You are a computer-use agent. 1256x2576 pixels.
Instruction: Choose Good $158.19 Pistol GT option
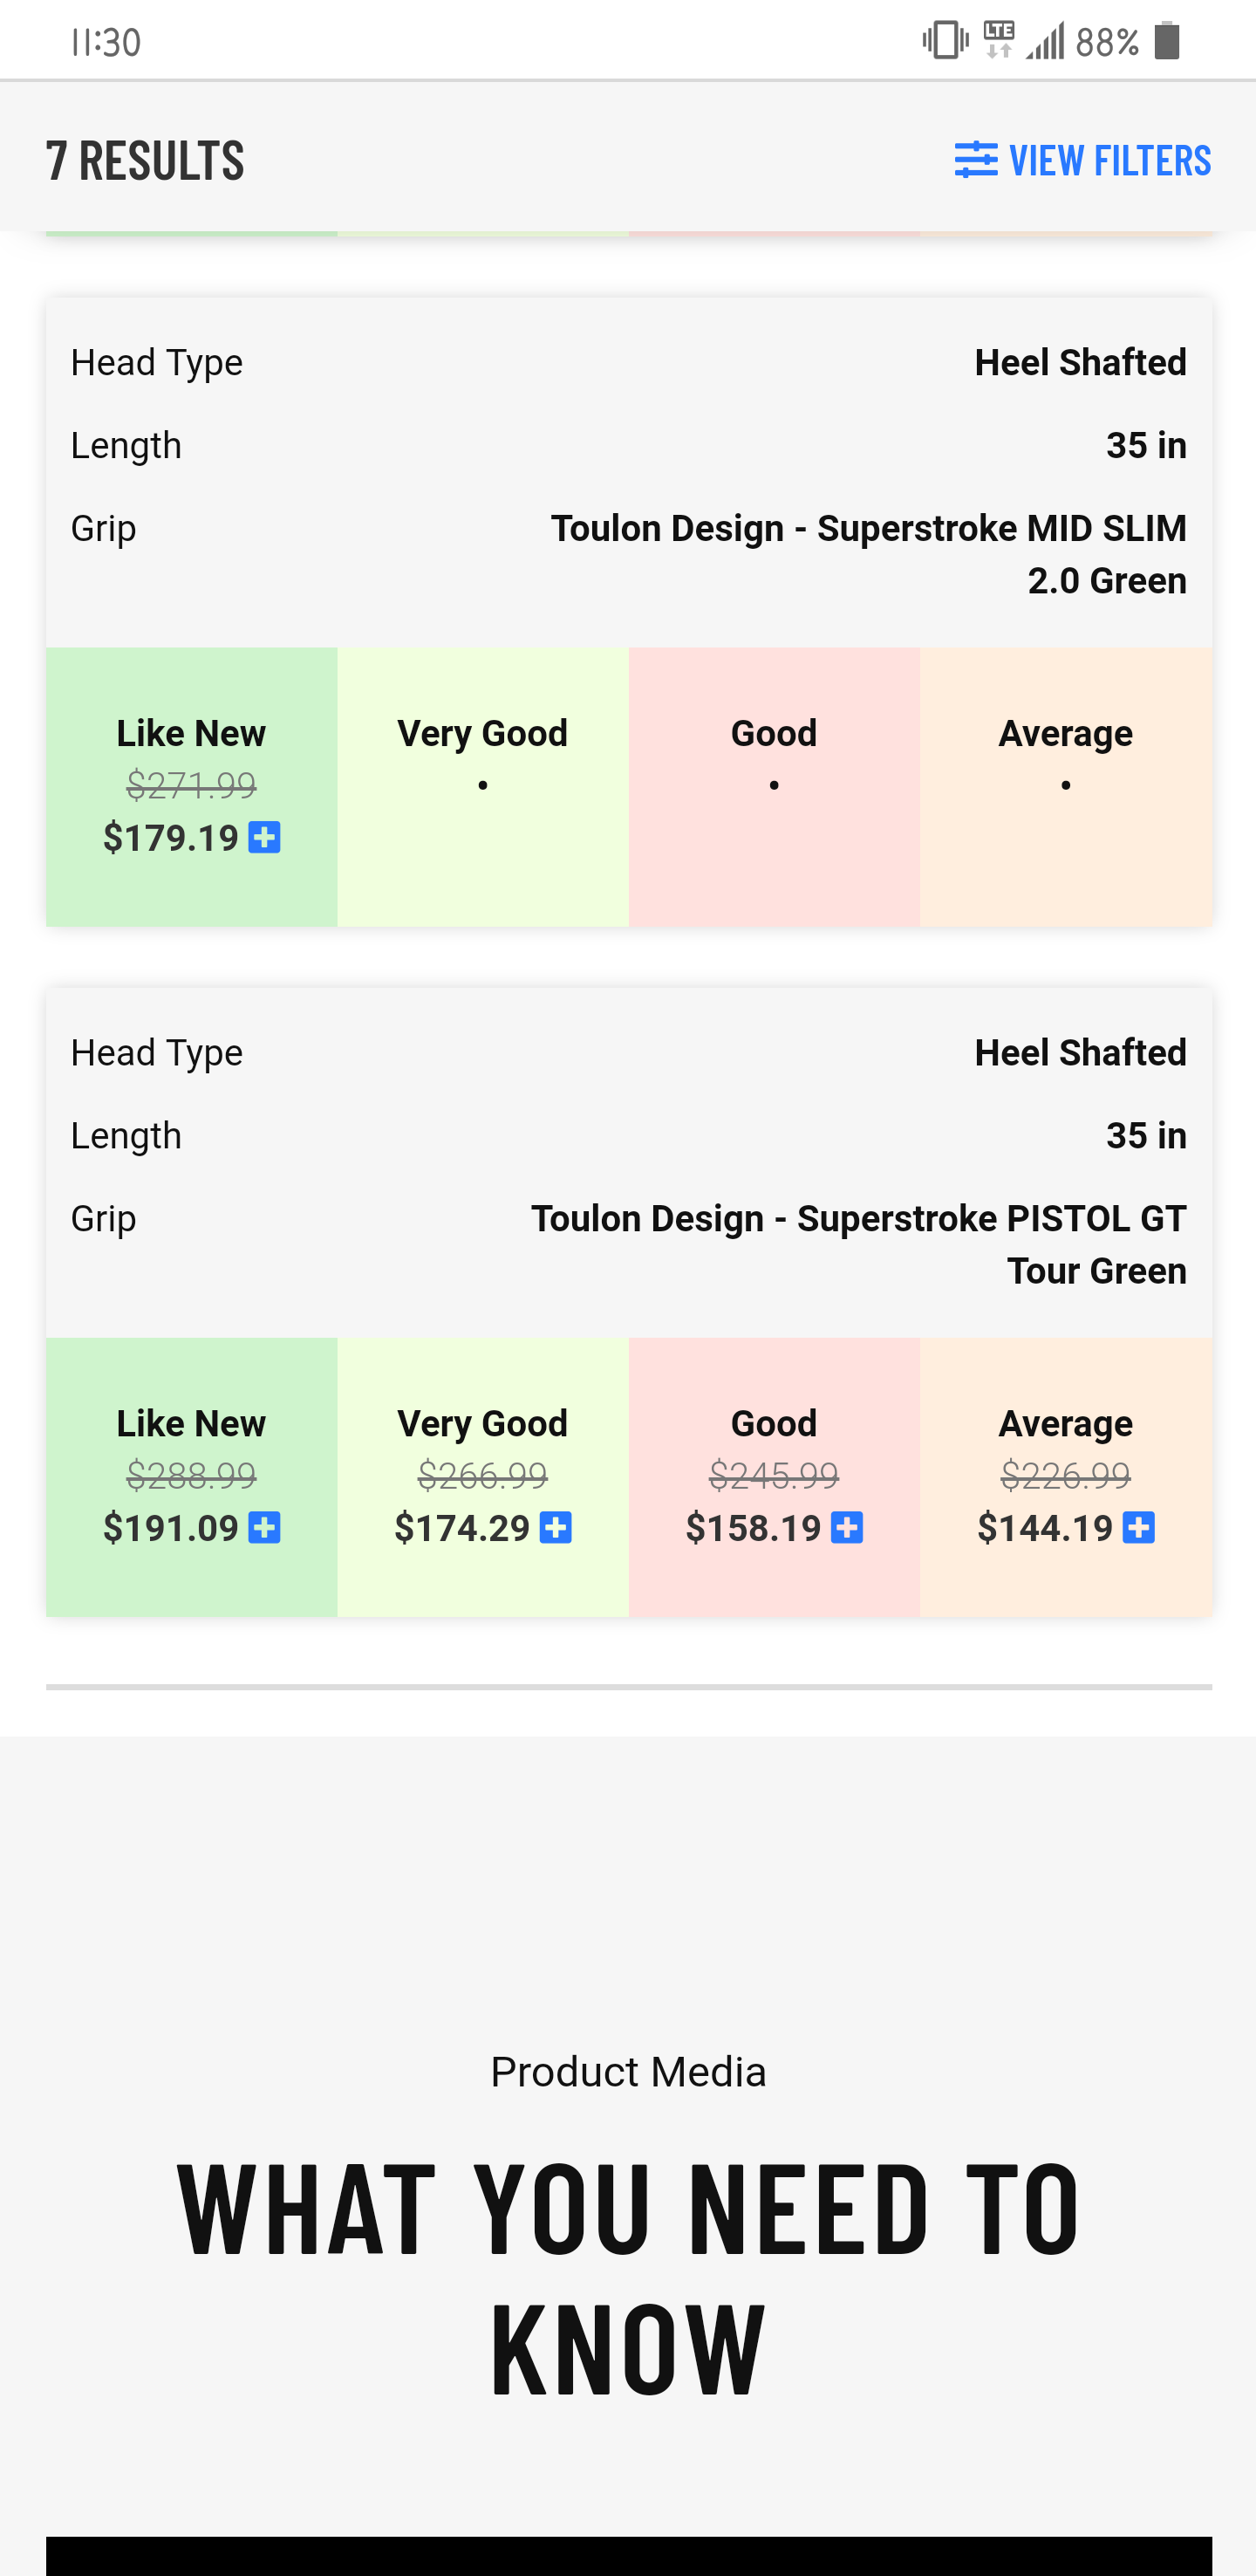tap(775, 1476)
